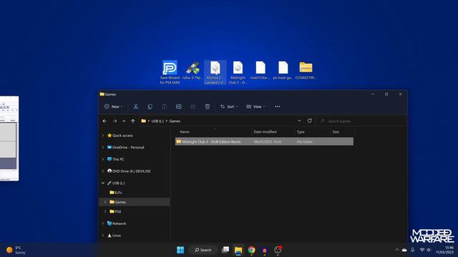Open the View dropdown

[x=256, y=106]
